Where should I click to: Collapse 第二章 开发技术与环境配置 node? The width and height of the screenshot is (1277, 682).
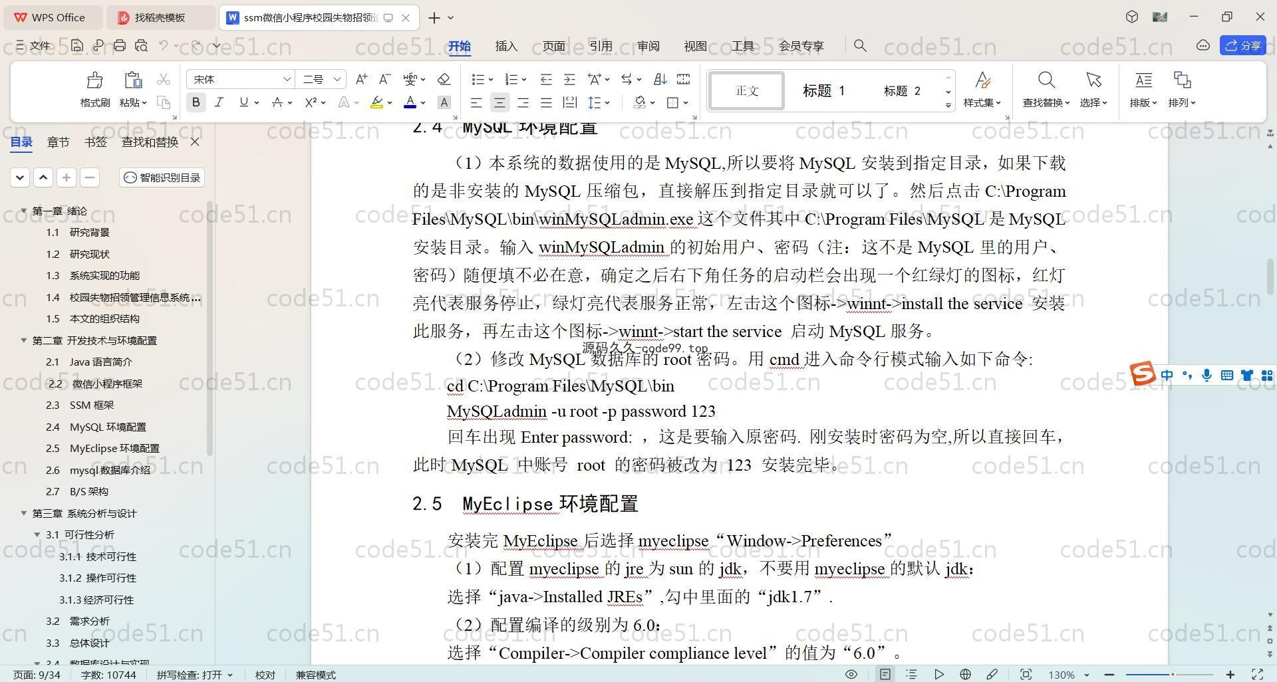tap(24, 340)
